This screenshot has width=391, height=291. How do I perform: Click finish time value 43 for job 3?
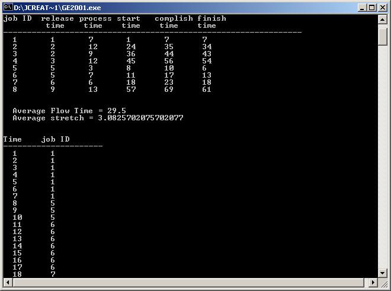pos(207,54)
